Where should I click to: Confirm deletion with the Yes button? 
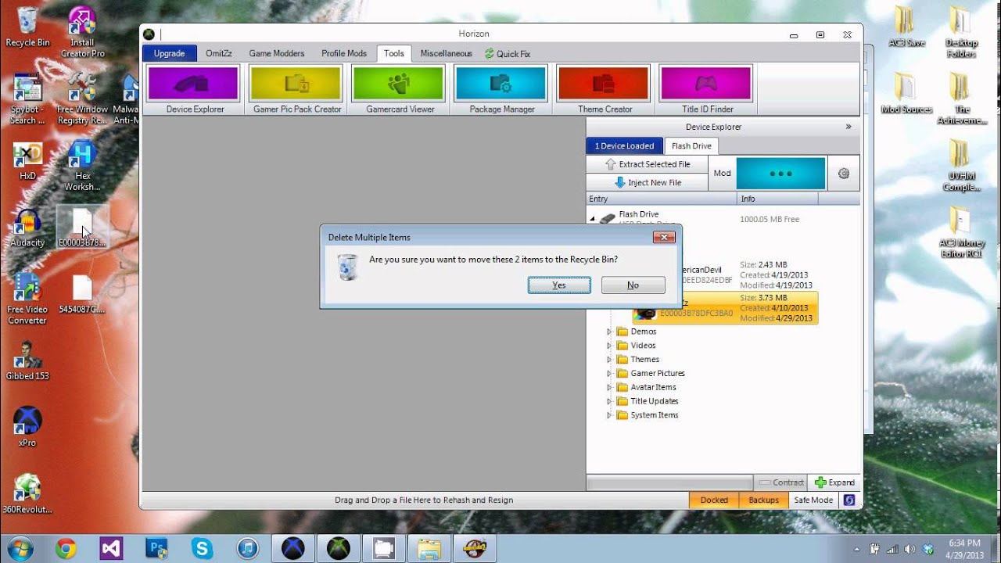(x=559, y=285)
